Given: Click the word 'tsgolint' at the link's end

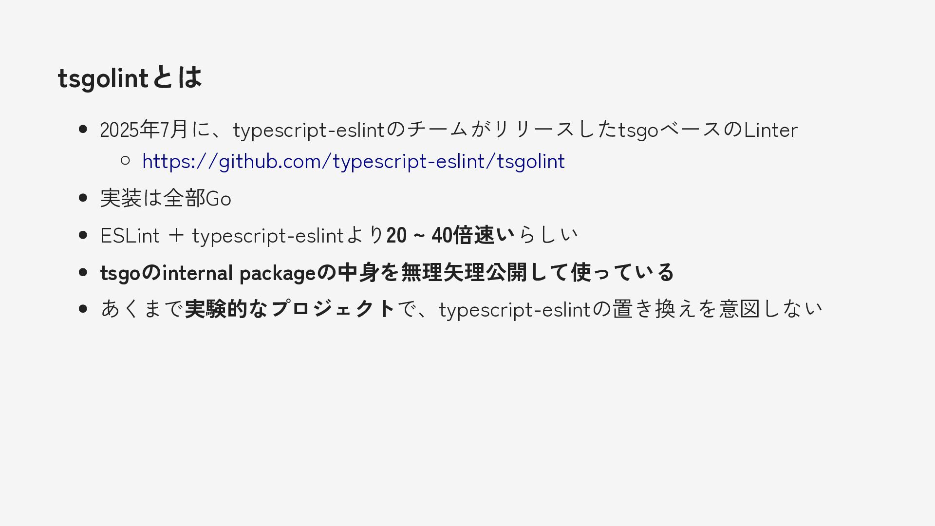Looking at the screenshot, I should [x=531, y=161].
